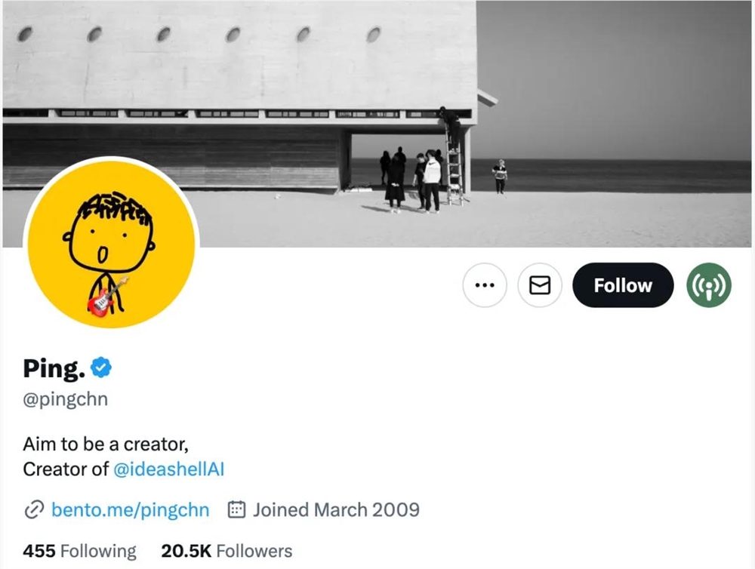Click the ladder in the header photo
755x569 pixels.
[454, 170]
